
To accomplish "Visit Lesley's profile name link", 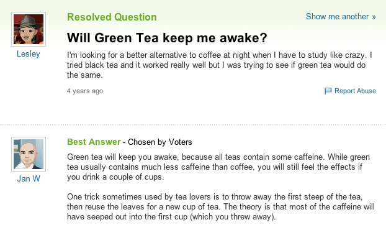I will [x=29, y=53].
